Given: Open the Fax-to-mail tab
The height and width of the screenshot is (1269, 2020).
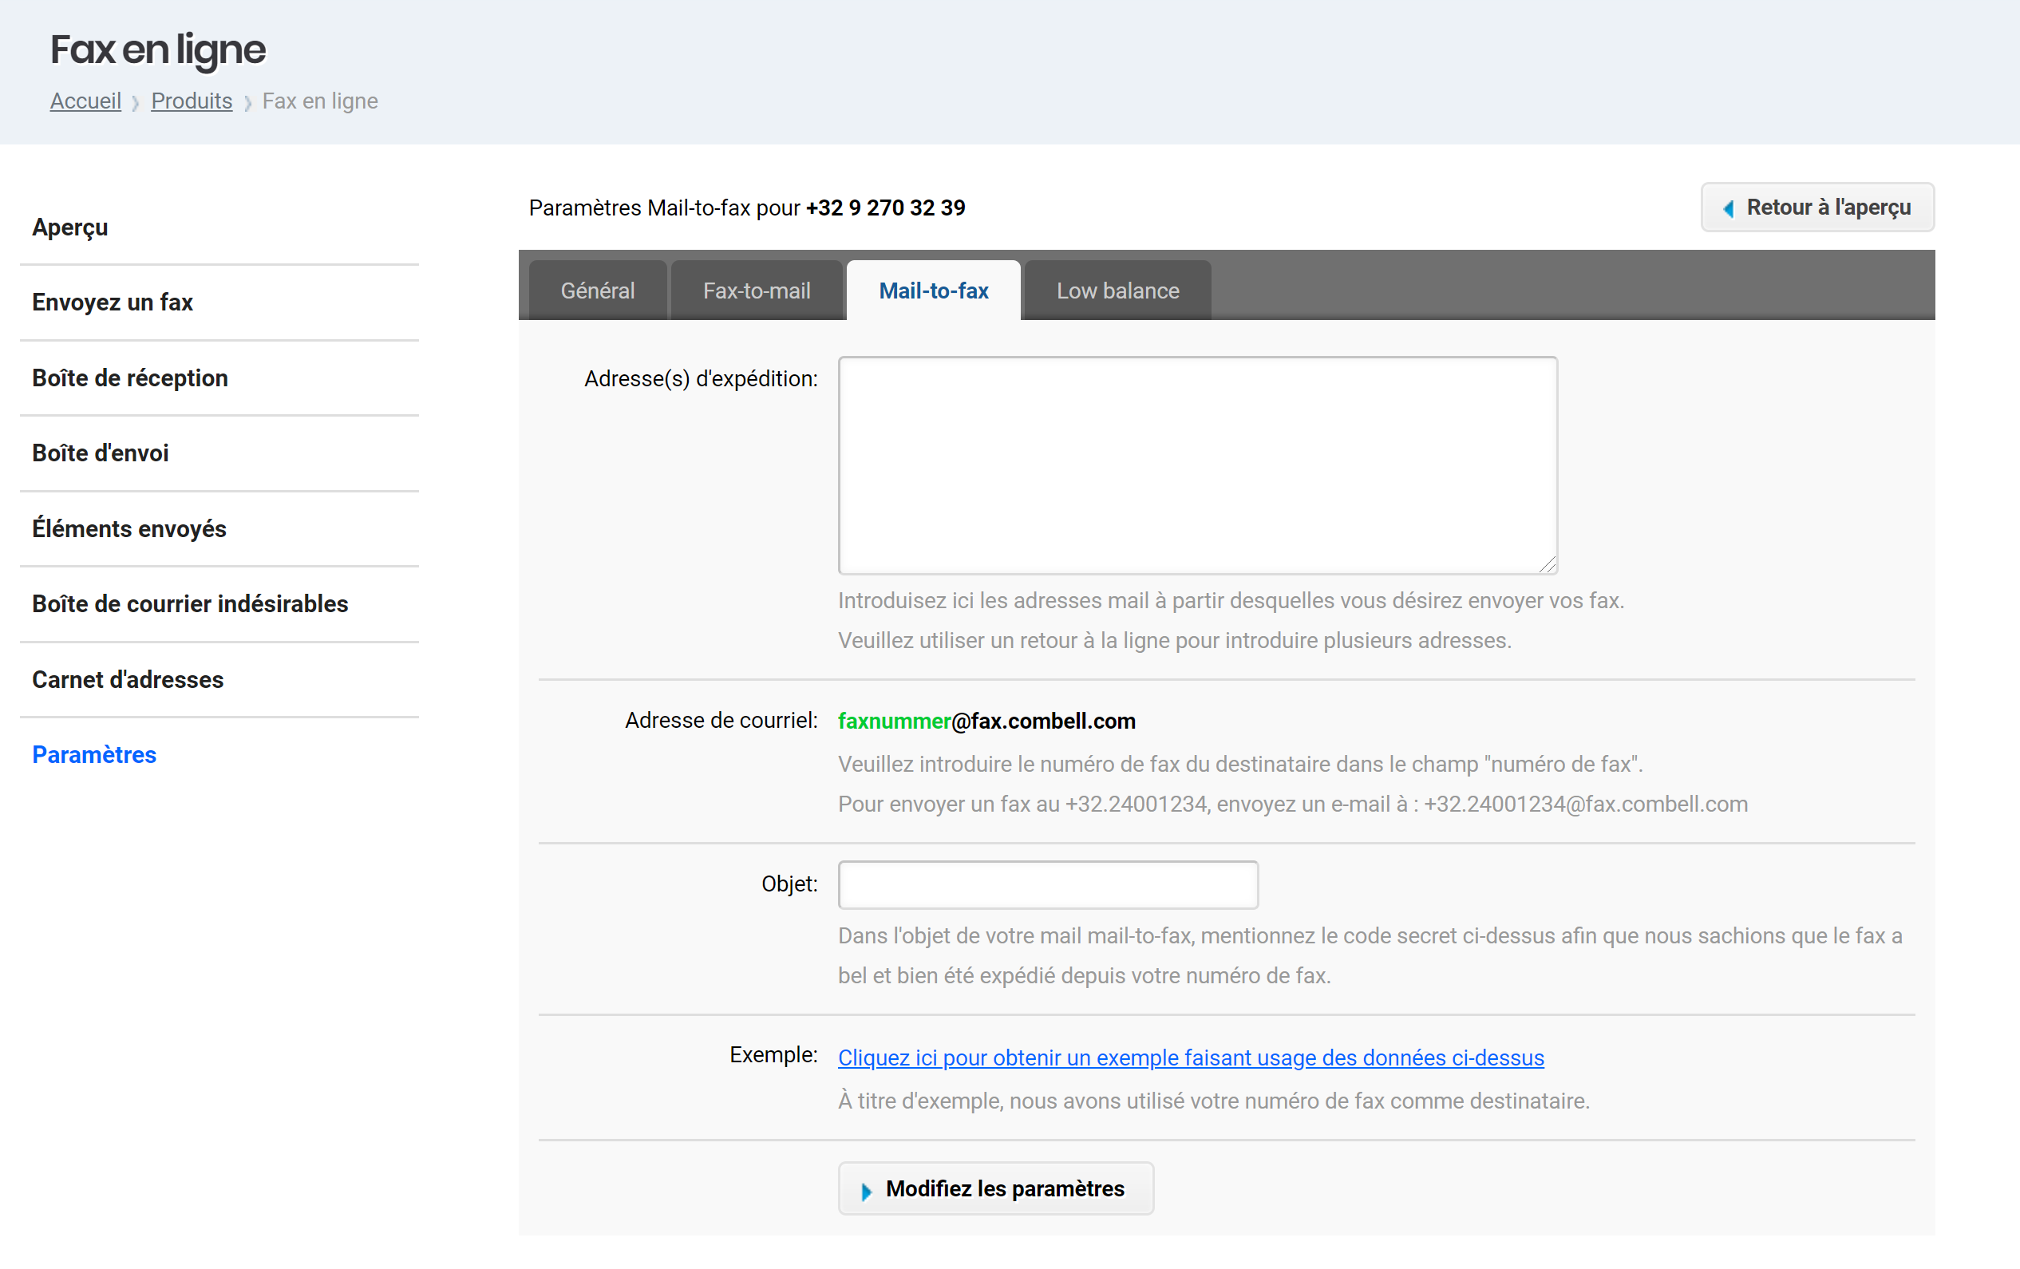Looking at the screenshot, I should point(756,291).
